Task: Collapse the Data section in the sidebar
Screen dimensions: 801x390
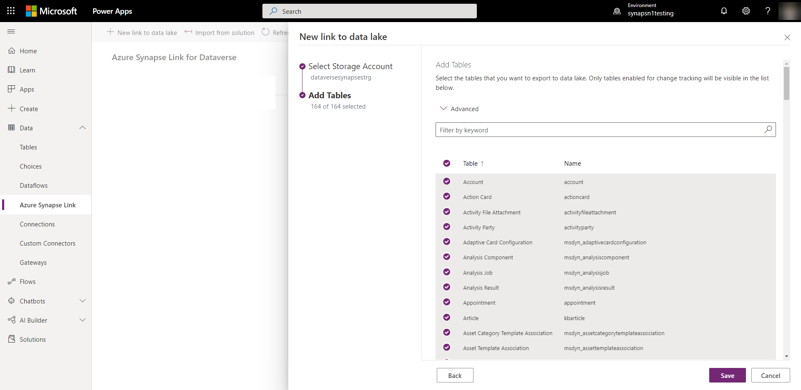Action: (x=82, y=127)
